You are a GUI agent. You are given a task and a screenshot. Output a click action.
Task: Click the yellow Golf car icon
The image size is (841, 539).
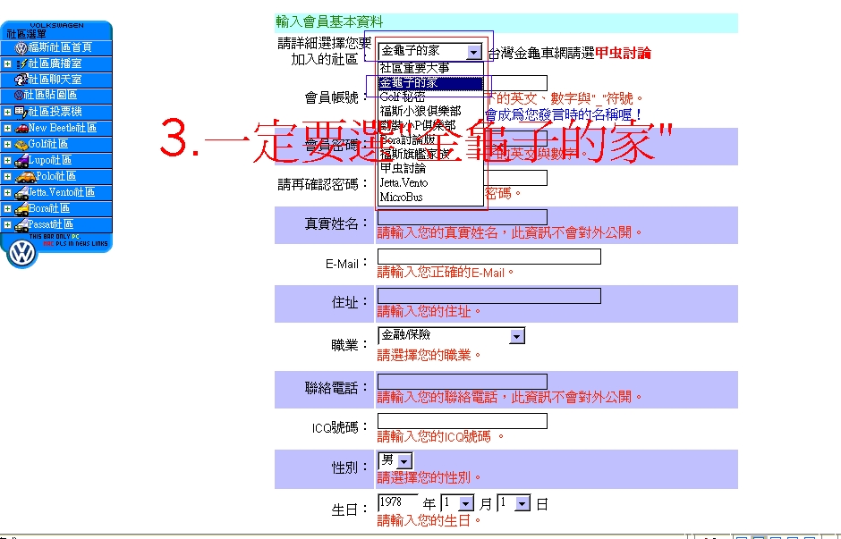pos(21,144)
